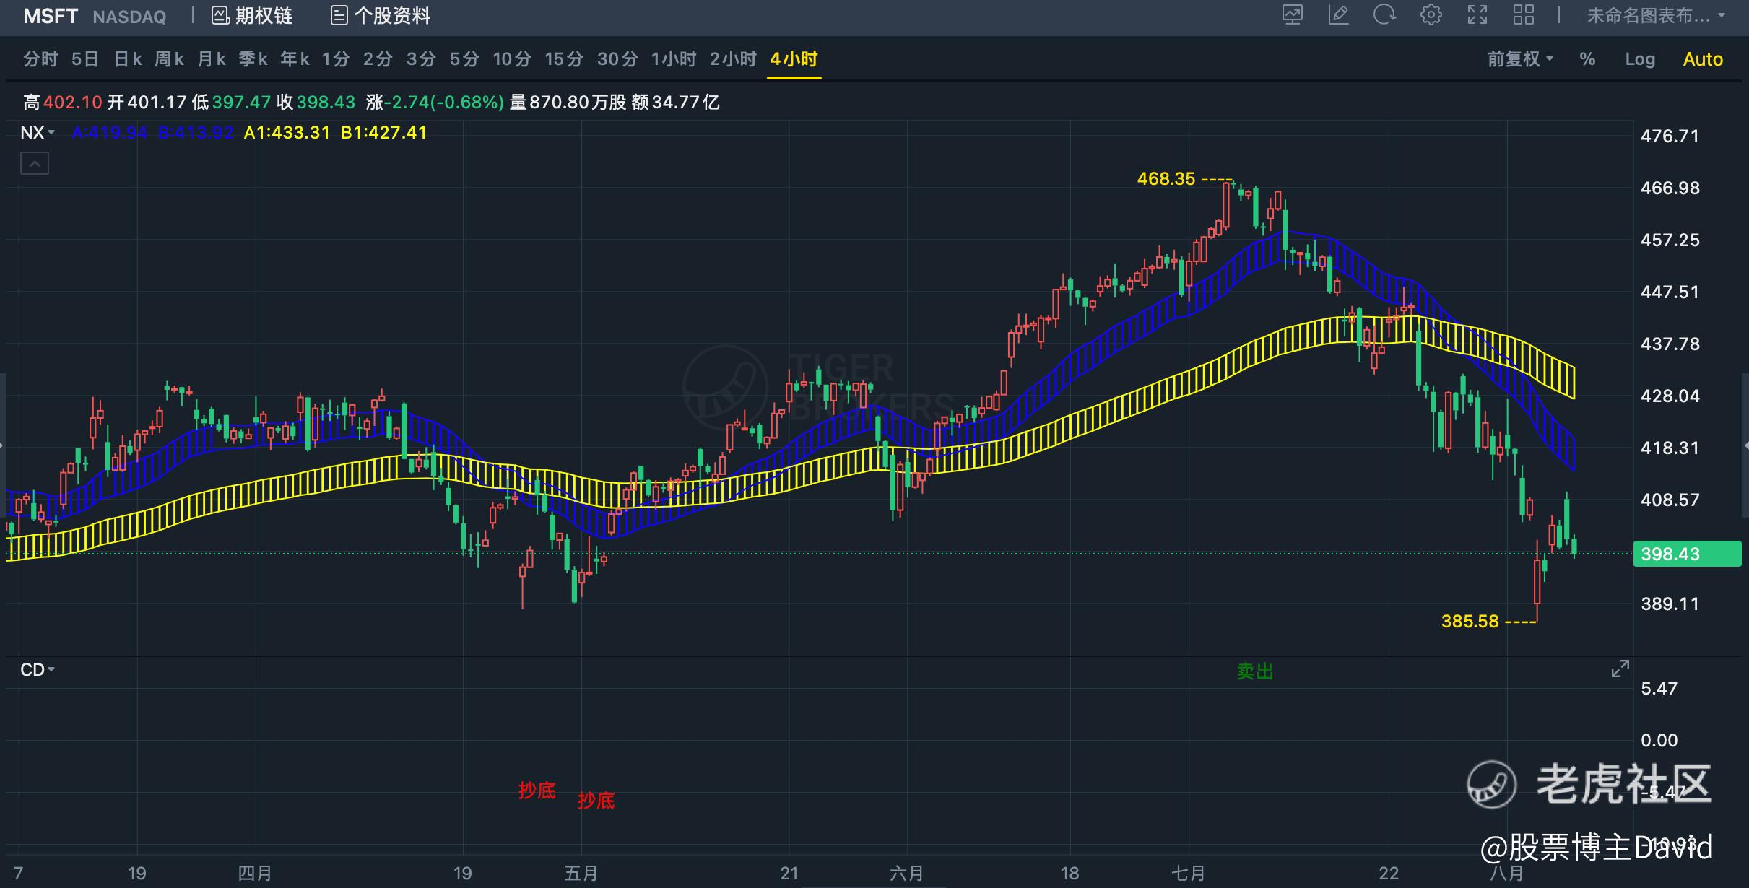
Task: Open the multi-chart grid layout icon
Action: click(1524, 15)
